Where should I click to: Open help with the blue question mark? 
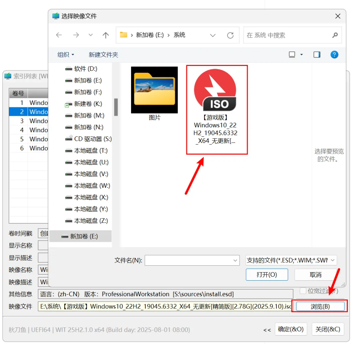[334, 55]
